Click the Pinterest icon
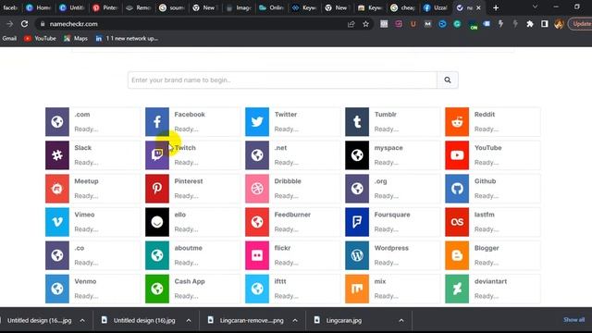Screen dimensions: 592x333 tap(157, 189)
